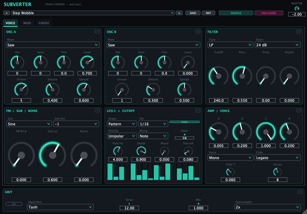
Task: Open the OSC A panel options menu
Action: pos(97,32)
